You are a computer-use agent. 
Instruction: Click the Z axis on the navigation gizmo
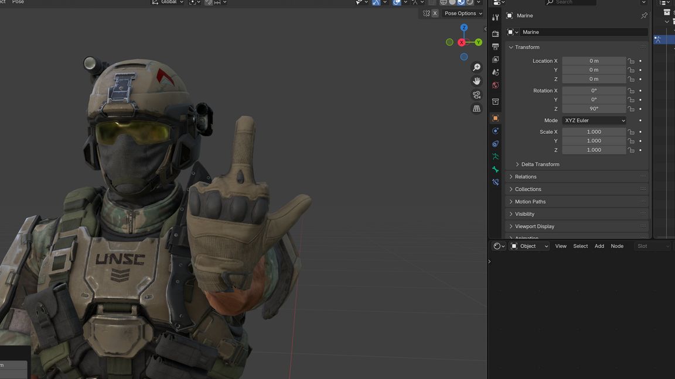point(464,27)
